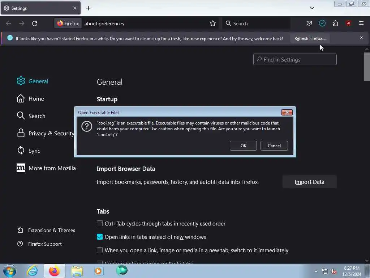The height and width of the screenshot is (278, 370).
Task: Click the network tray icon
Action: pyautogui.click(x=325, y=271)
